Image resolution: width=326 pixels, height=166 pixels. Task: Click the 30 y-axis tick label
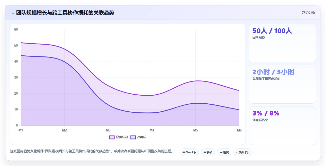(x=16, y=78)
